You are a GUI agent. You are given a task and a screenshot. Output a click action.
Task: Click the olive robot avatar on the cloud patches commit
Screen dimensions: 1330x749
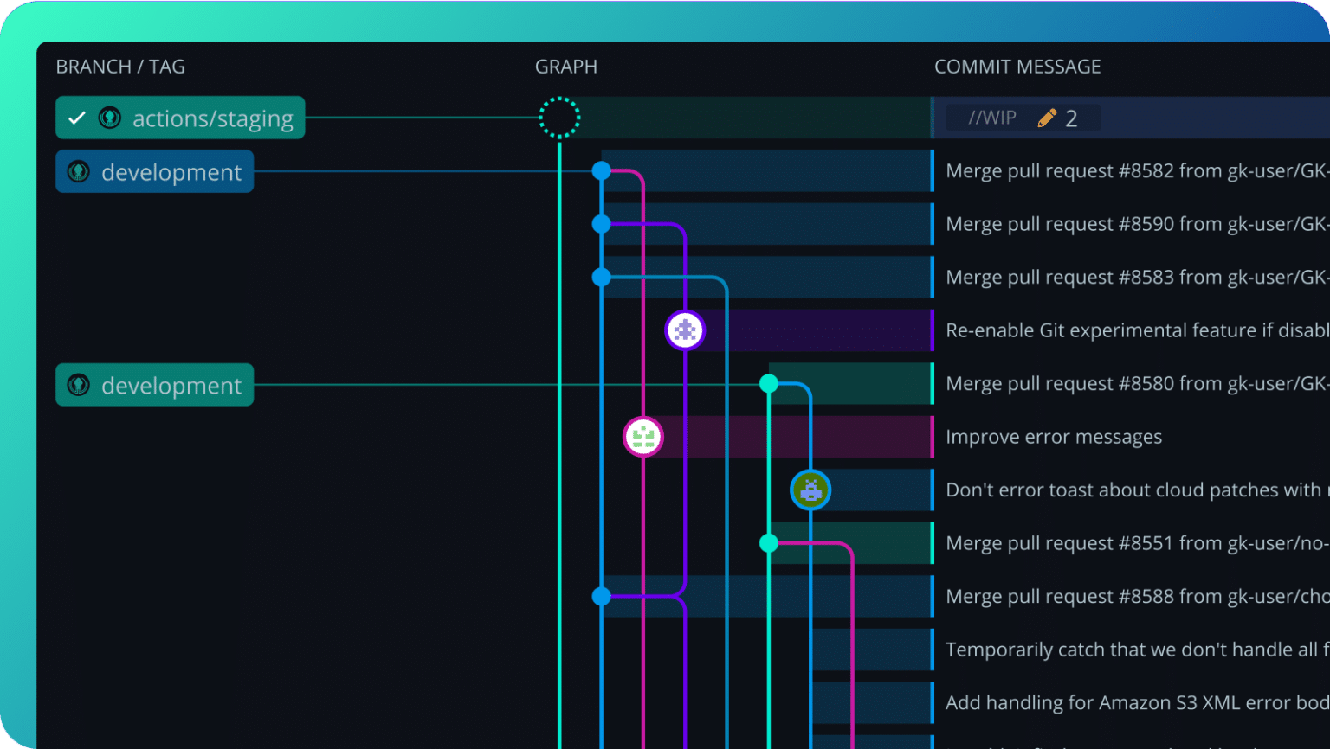click(810, 489)
